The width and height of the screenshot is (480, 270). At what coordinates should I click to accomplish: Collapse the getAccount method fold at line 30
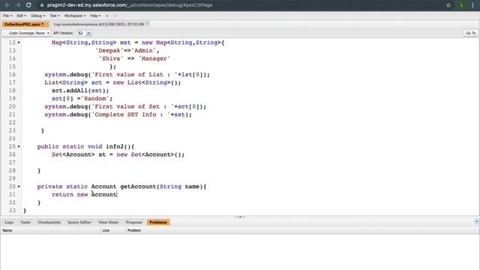[19, 187]
